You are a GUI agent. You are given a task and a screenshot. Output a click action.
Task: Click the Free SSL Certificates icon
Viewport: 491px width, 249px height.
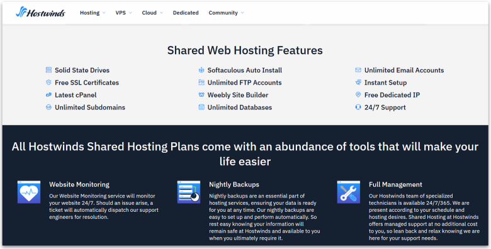click(48, 82)
